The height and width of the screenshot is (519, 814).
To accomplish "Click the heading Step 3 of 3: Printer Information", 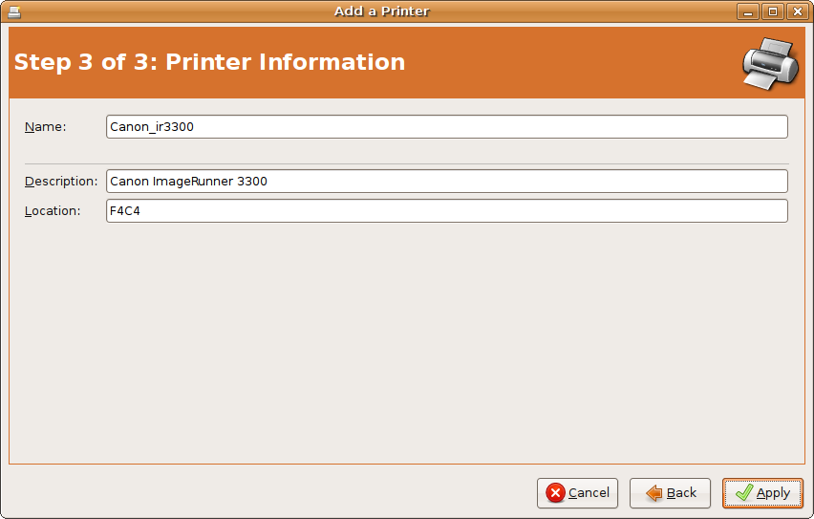I will point(209,62).
